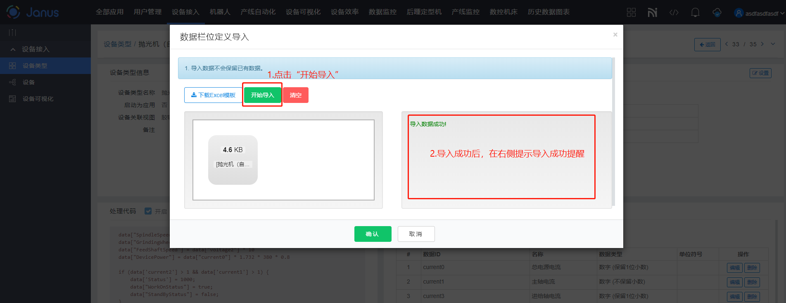This screenshot has height=303, width=786.
Task: Open 全部应用 menu
Action: (x=109, y=12)
